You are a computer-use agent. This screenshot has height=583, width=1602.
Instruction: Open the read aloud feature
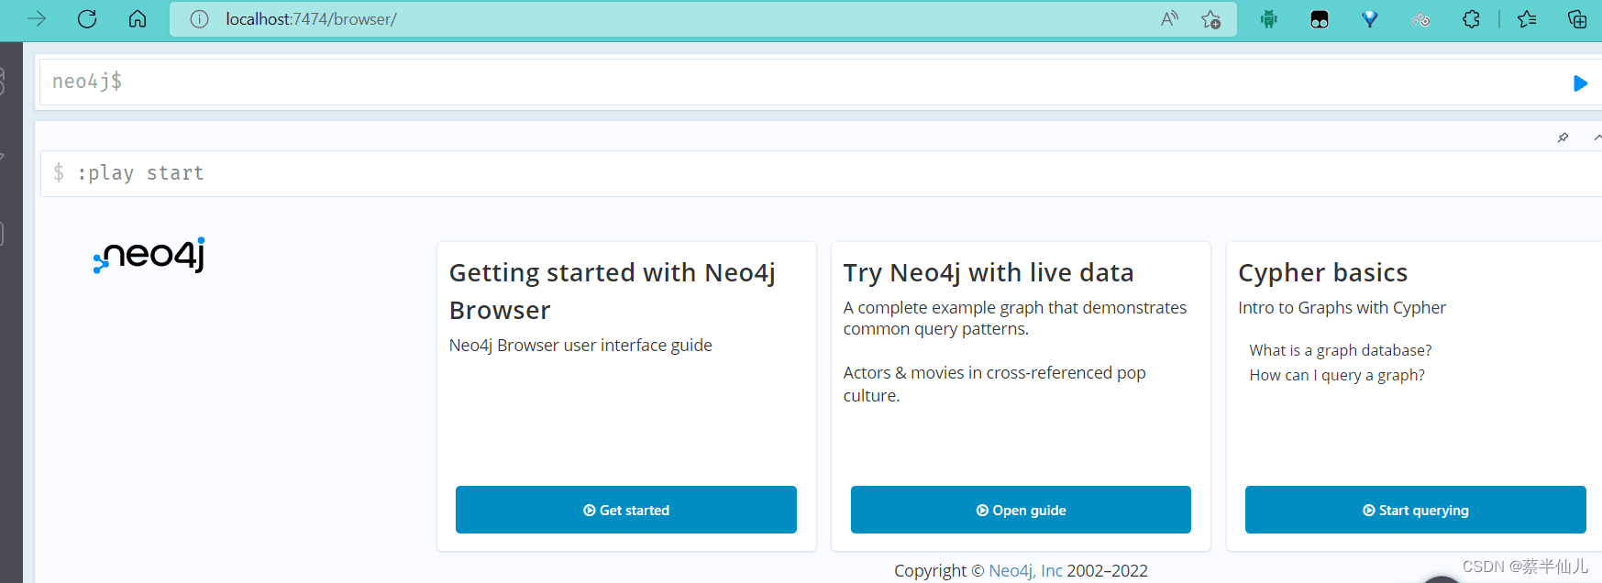(1169, 19)
